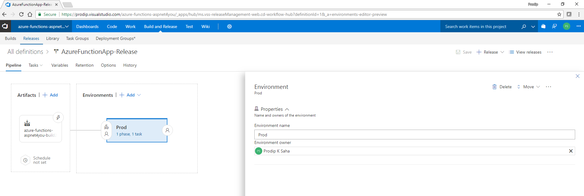Reload the browser page
The height and width of the screenshot is (196, 584).
21,14
